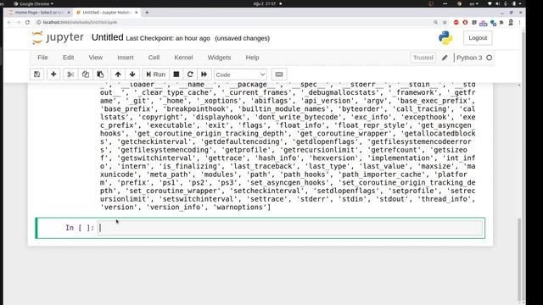Click the page vertical scrollbar on right
The image size is (543, 305).
pos(523,166)
